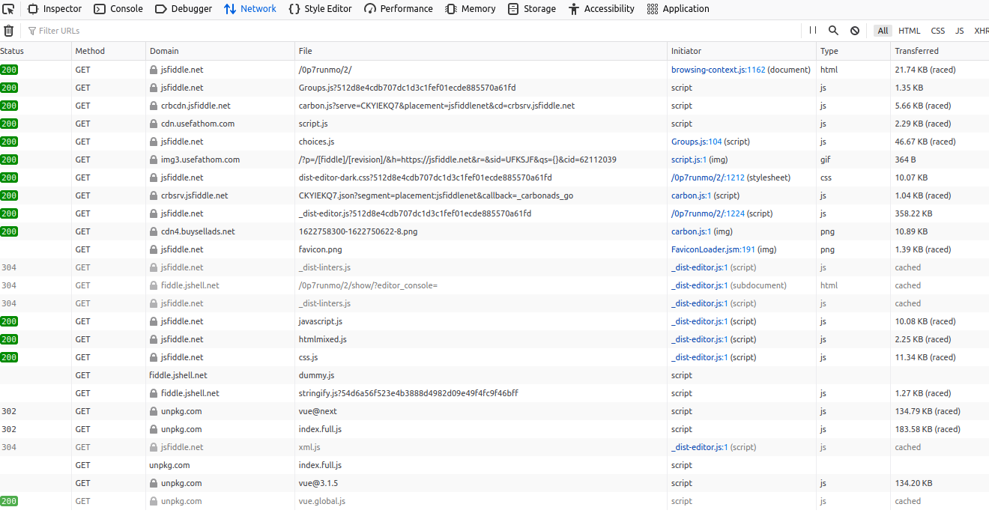Open the Groups.js:104 initiator link
Screen dimensions: 989x519
(696, 141)
